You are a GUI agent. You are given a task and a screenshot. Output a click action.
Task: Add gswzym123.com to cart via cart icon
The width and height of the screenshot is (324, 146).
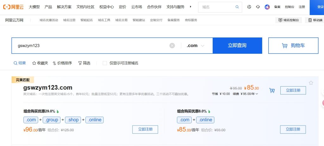[x=272, y=91]
